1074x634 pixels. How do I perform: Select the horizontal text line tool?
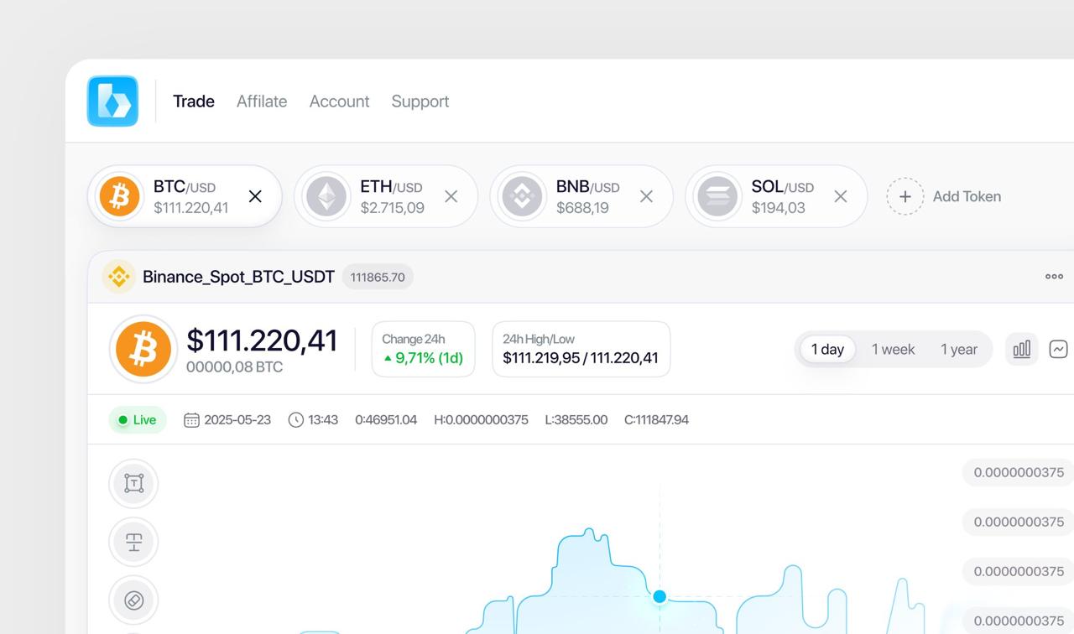133,542
